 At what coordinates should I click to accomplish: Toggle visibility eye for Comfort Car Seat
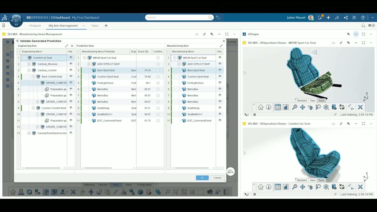[71, 57]
